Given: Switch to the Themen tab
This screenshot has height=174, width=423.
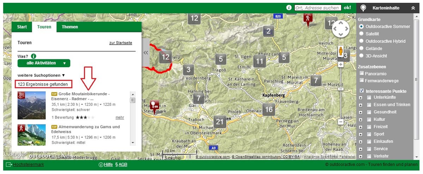Looking at the screenshot, I should (x=70, y=27).
